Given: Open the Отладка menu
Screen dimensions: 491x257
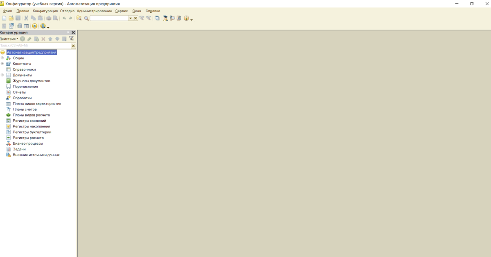Looking at the screenshot, I should (67, 11).
